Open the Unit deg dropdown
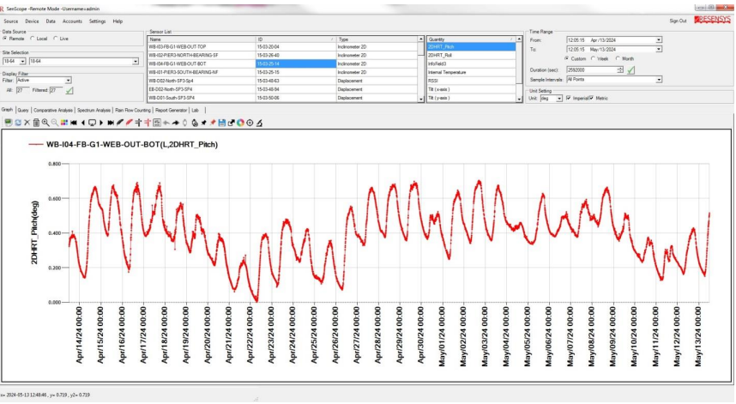This screenshot has width=736, height=404. coord(551,99)
